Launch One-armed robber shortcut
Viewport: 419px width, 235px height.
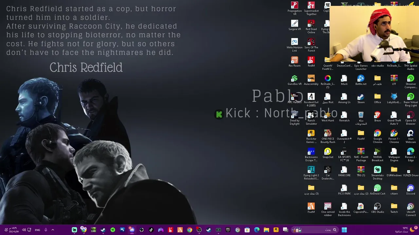tap(328, 210)
